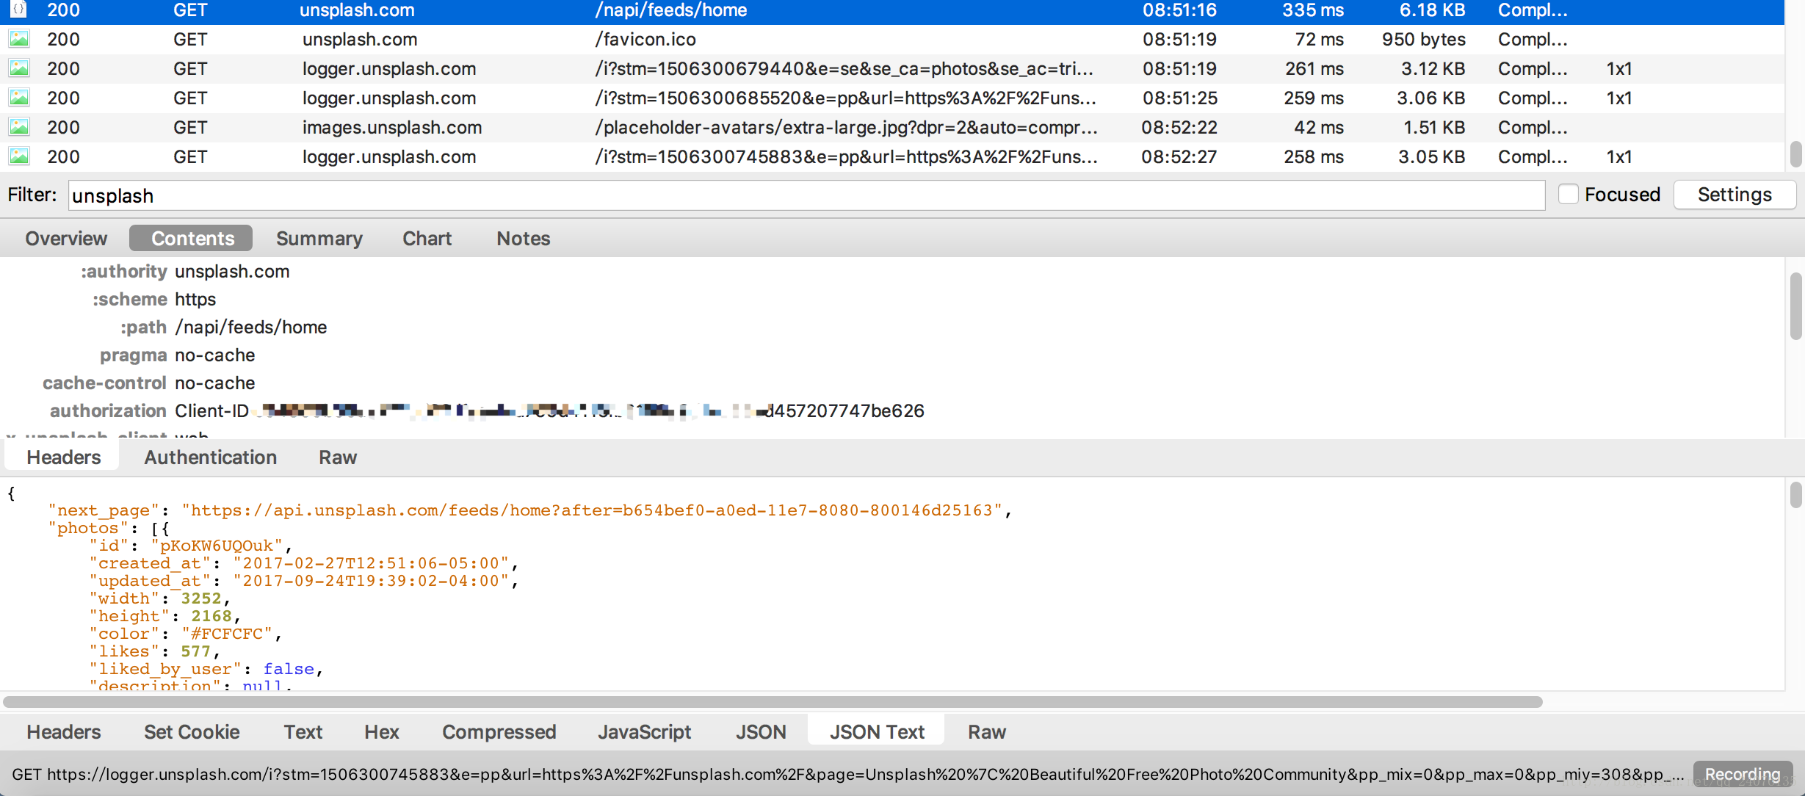
Task: Select the JavaScript response view icon
Action: coord(643,731)
